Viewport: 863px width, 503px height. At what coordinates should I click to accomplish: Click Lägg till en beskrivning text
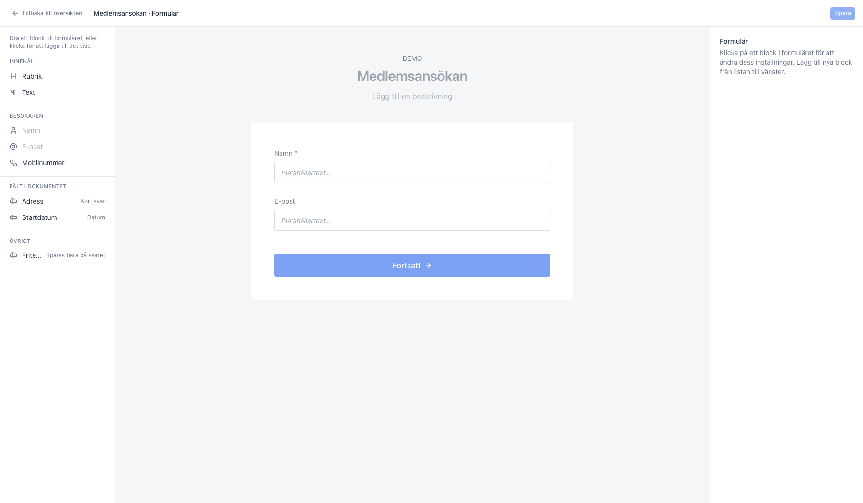(x=412, y=96)
